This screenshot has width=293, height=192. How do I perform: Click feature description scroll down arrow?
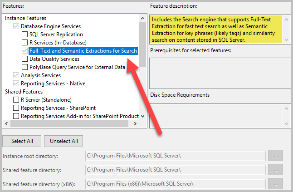pos(286,39)
